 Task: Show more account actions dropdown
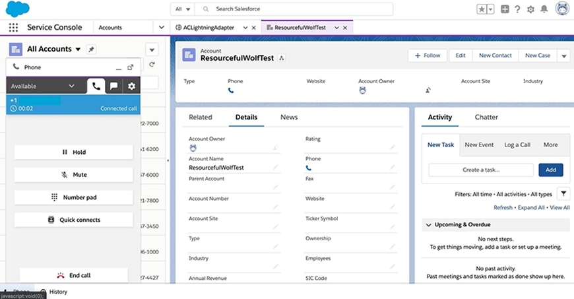[563, 55]
